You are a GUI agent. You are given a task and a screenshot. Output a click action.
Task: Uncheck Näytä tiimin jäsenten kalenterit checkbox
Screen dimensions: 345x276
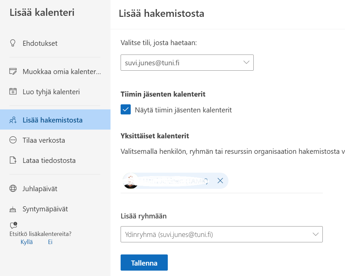coord(126,109)
